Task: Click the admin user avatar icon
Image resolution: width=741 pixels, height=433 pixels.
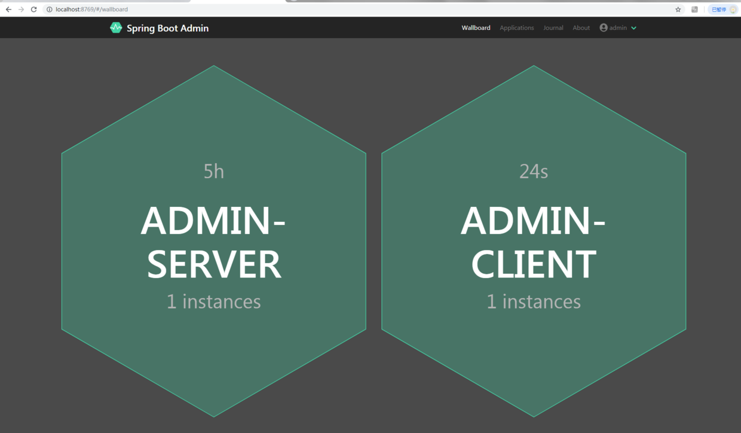Action: (x=604, y=28)
